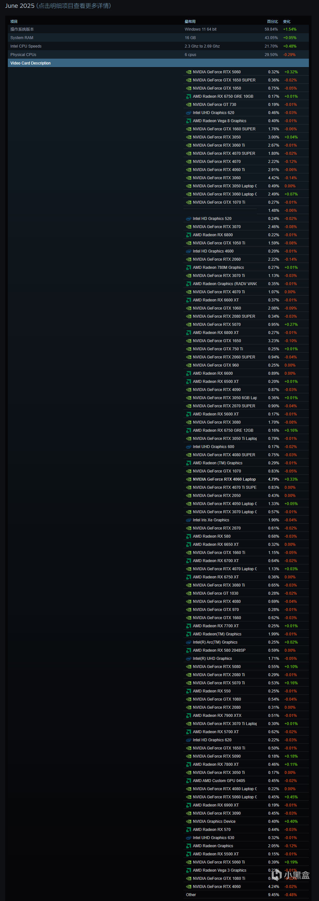Click the Intel icon beside UHD Graphics 630
The height and width of the screenshot is (901, 319).
tap(189, 838)
